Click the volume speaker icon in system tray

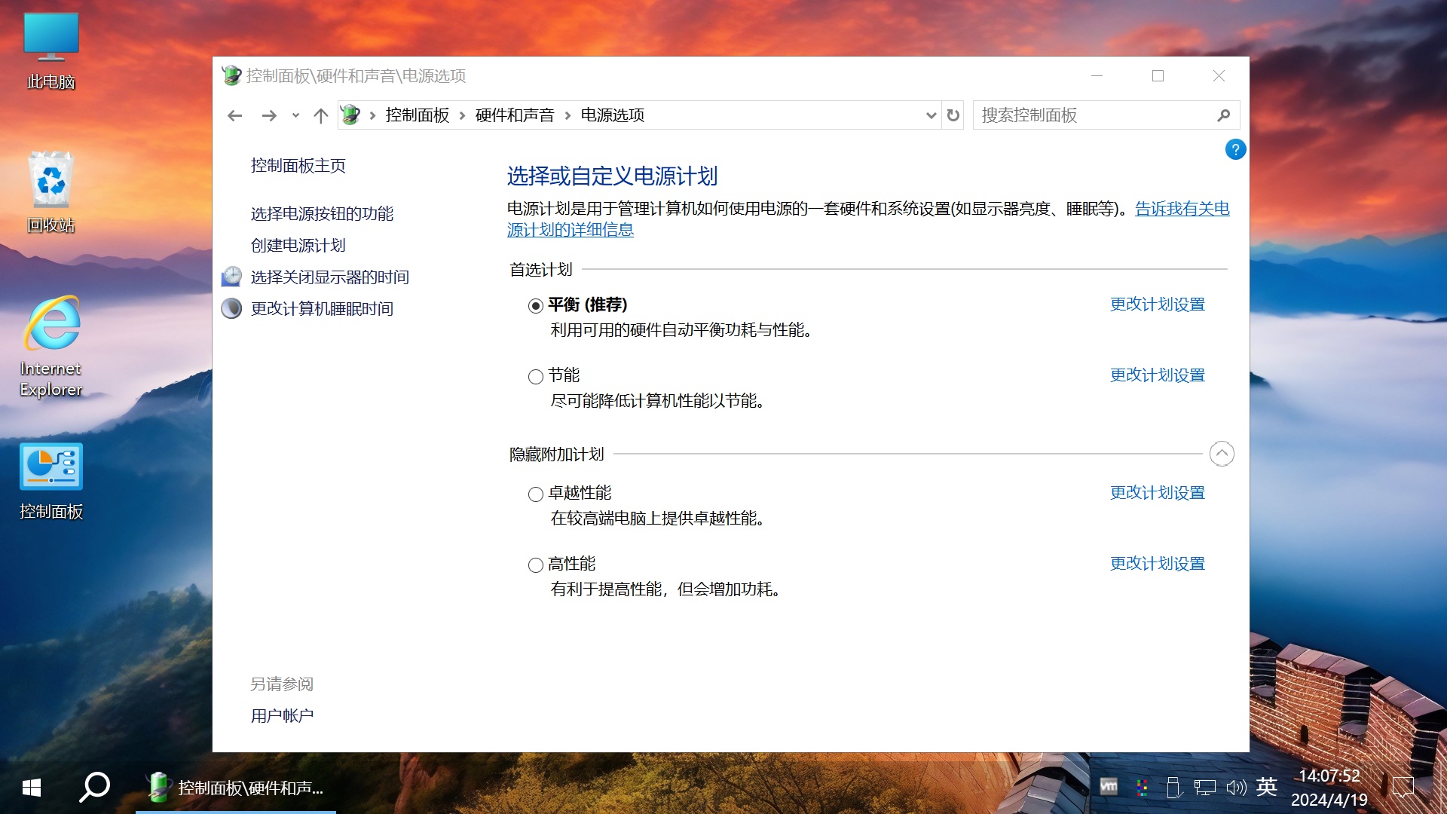pos(1235,788)
